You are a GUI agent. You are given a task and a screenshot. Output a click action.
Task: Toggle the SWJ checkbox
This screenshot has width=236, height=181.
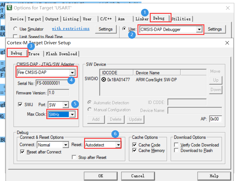[x=20, y=105]
